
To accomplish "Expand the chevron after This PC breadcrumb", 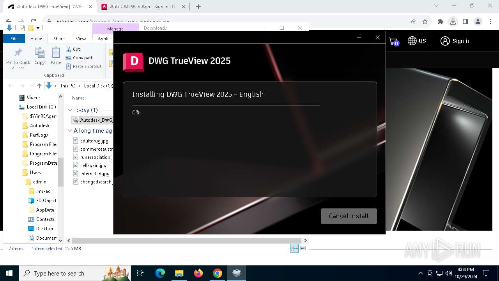I will click(x=80, y=86).
